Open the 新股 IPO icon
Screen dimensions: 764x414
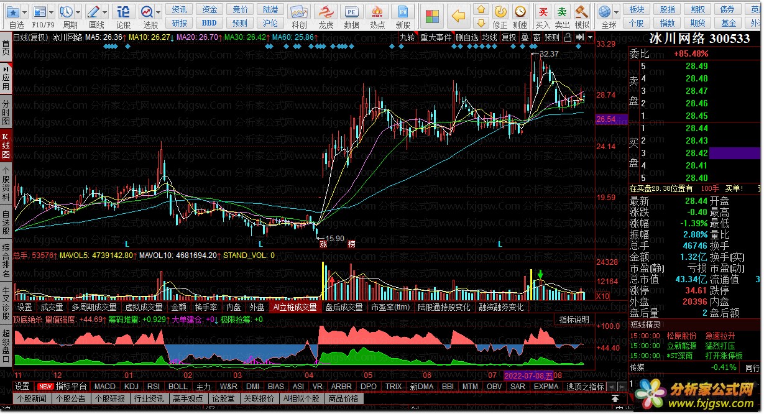pos(403,12)
